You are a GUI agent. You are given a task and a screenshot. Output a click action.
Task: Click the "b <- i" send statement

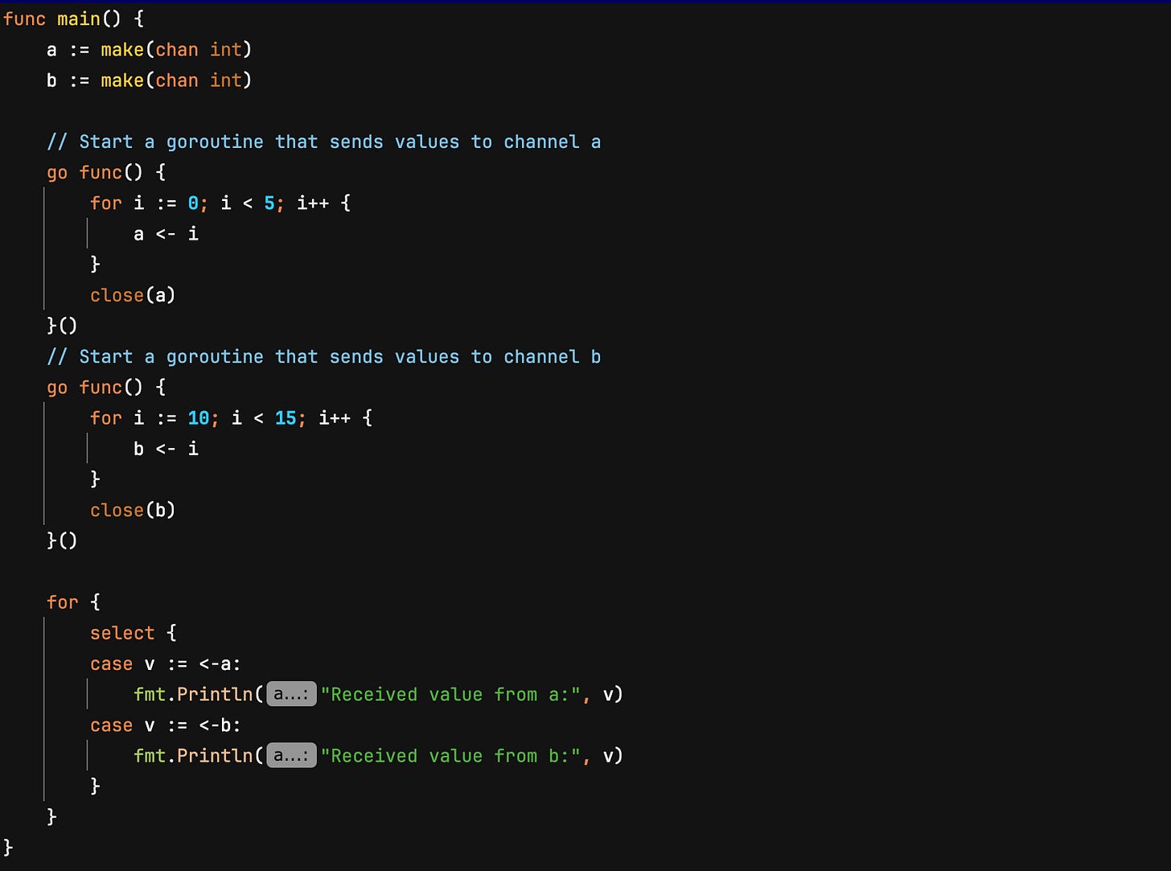(x=166, y=449)
